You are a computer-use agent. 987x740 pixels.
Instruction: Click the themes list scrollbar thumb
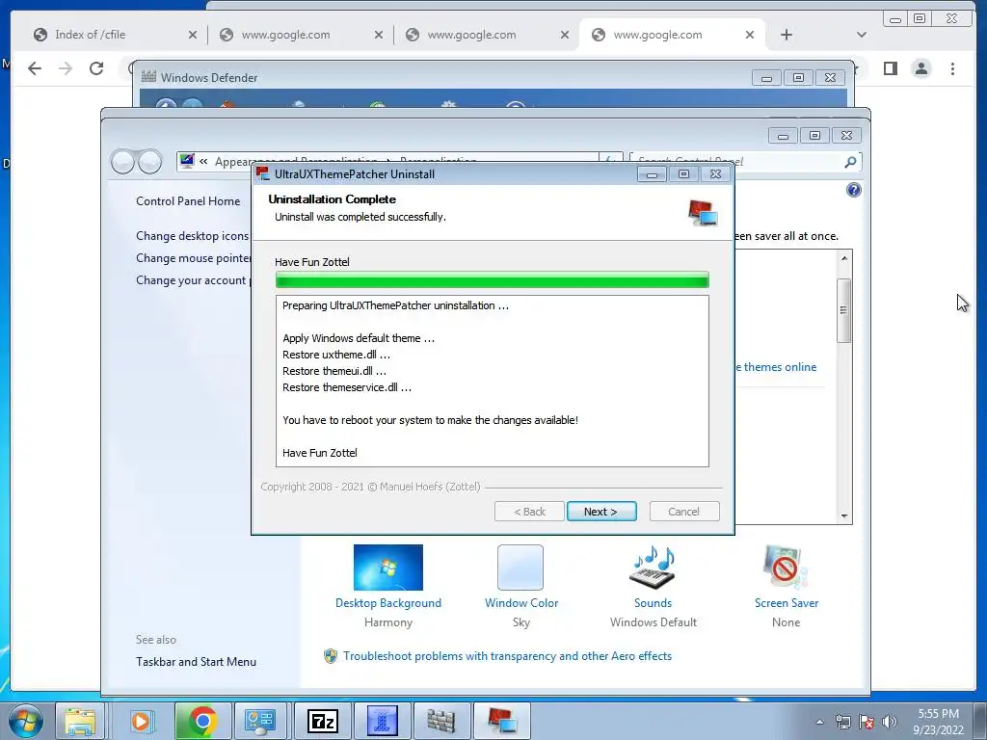click(844, 310)
